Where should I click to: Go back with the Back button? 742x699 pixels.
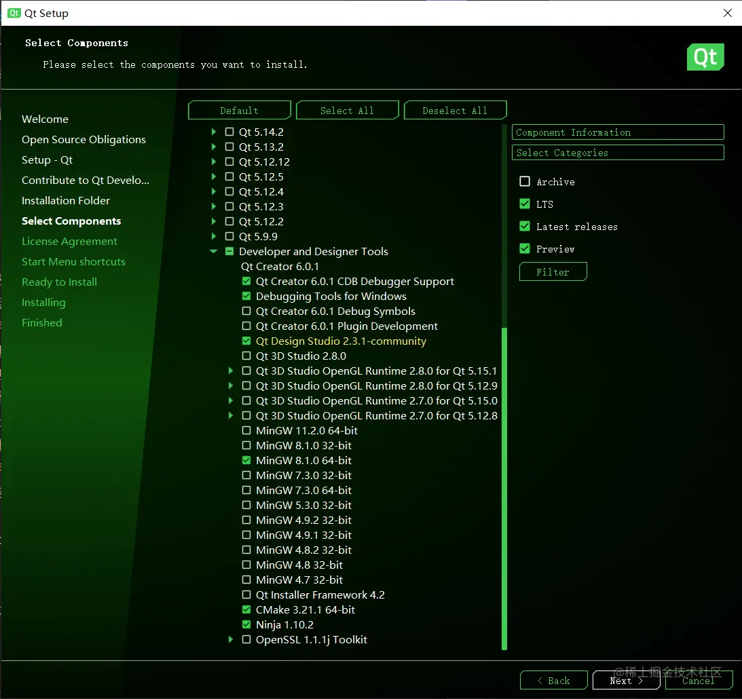click(554, 681)
